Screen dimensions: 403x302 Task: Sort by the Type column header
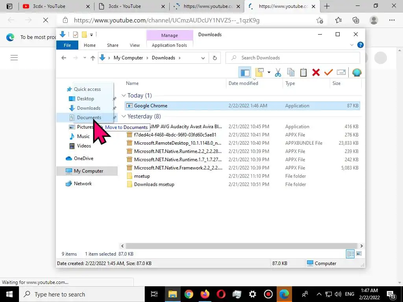(290, 83)
